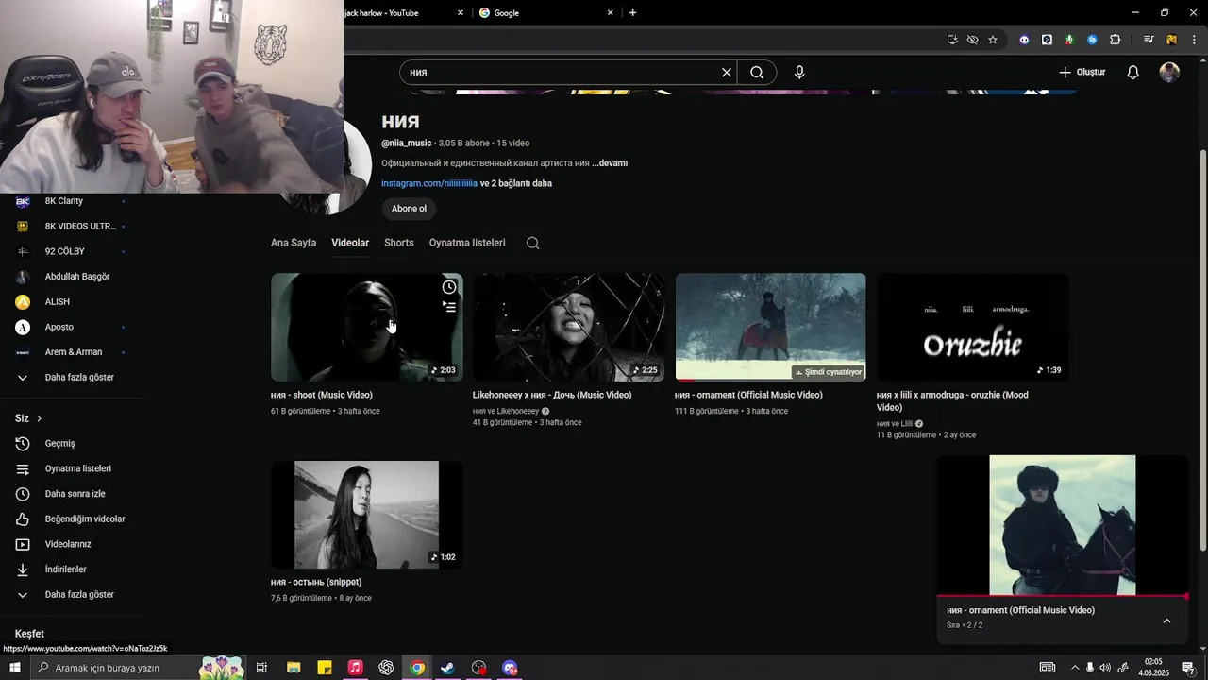The image size is (1208, 680).
Task: Subscribe with the Abone ol button
Action: (409, 209)
